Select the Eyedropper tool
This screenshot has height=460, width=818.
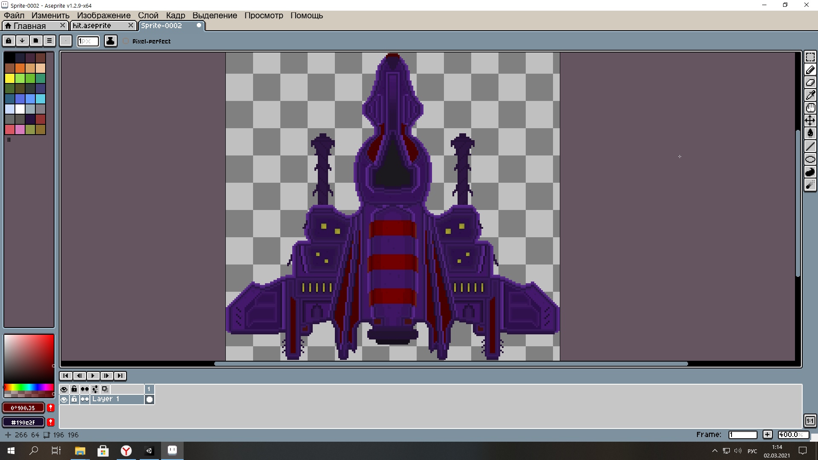[810, 95]
